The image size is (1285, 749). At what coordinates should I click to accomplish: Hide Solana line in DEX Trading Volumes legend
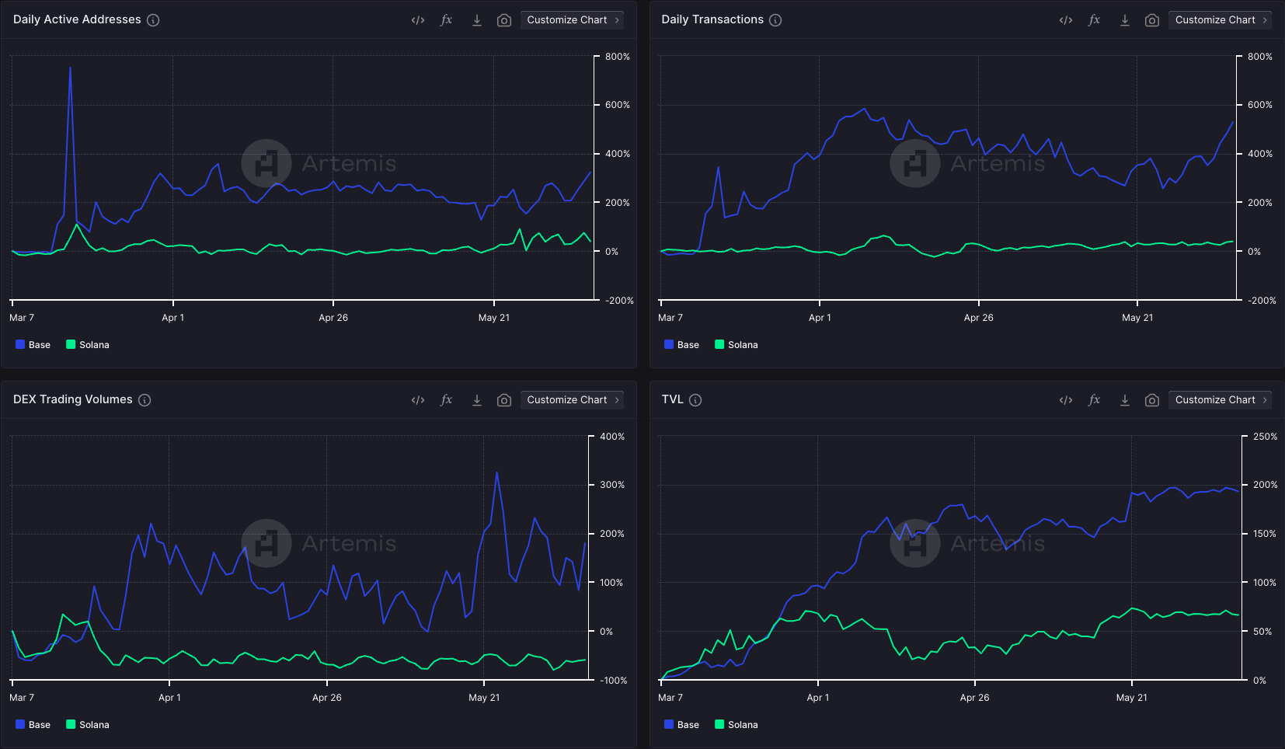87,725
